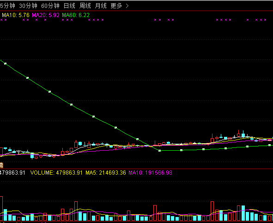Screen dimensions: 273x223
Task: Select the 周线 weekly chart tab
Action: click(85, 6)
